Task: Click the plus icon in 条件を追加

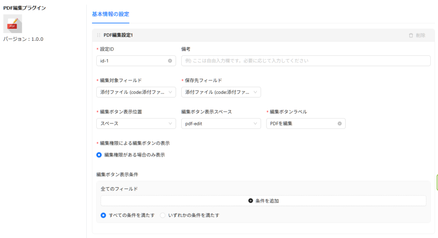Action: (x=251, y=201)
